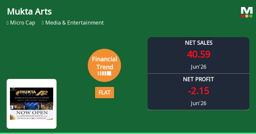Click the Financial Trend orange circle
The image size is (256, 134).
(104, 65)
